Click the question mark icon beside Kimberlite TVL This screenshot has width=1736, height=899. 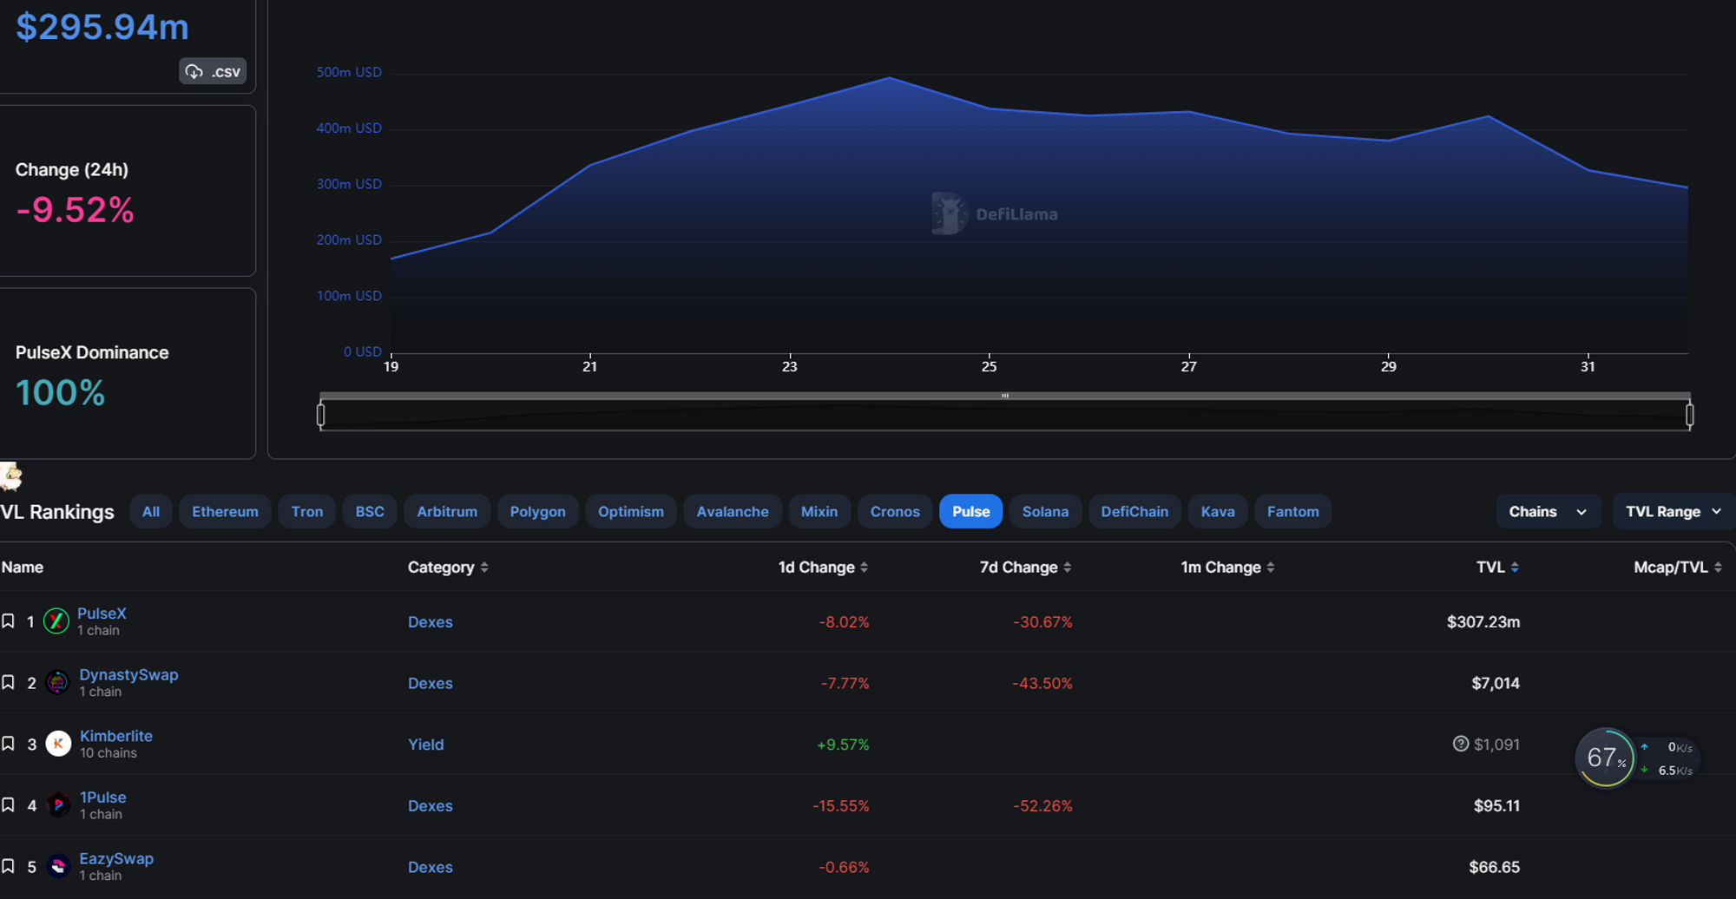tap(1460, 744)
